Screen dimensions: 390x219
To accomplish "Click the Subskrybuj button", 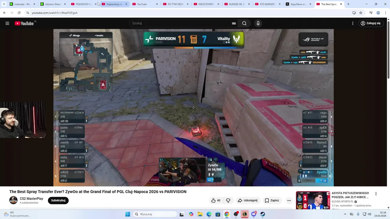I will point(58,200).
